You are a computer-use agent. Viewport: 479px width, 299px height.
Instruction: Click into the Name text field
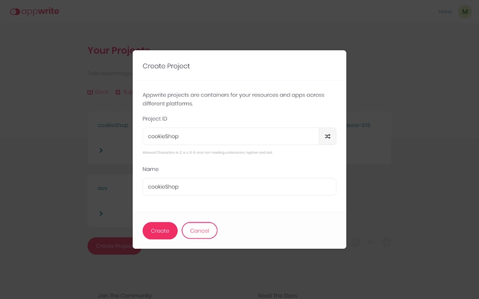[239, 187]
